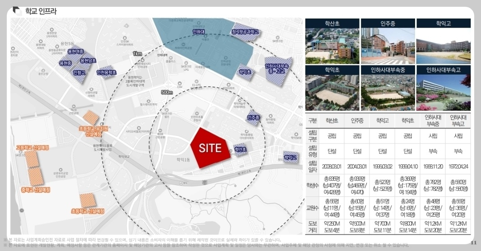The height and width of the screenshot is (251, 481).
Task: Click the 설립유형 row header
Action: (313, 151)
